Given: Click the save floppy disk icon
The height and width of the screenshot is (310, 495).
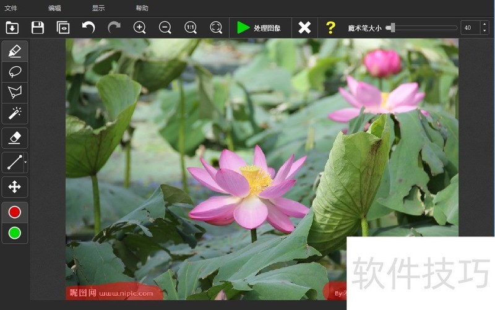Looking at the screenshot, I should click(x=38, y=28).
